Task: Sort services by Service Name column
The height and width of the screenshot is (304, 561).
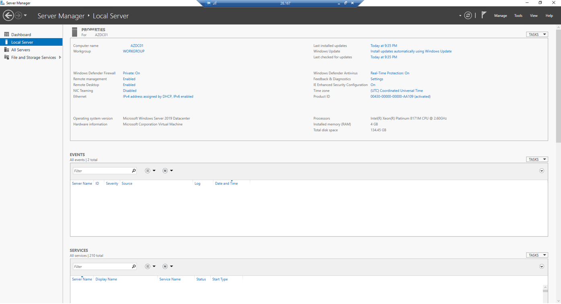Action: click(x=170, y=279)
